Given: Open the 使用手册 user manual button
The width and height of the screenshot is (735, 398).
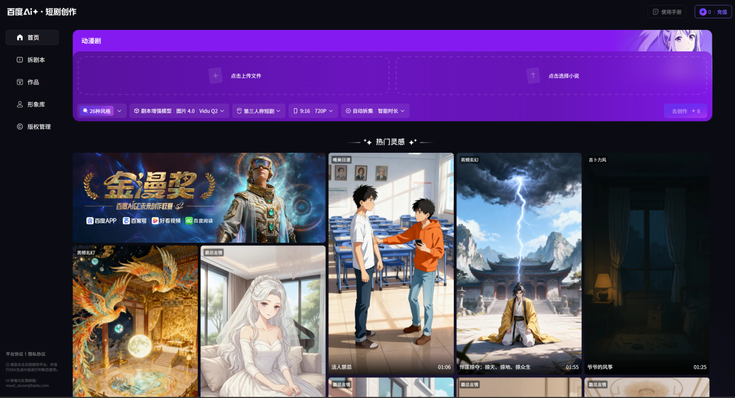Looking at the screenshot, I should (666, 12).
